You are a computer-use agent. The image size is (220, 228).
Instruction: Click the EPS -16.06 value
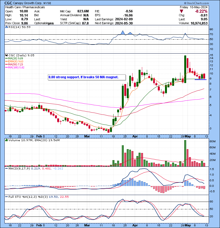click(x=128, y=15)
